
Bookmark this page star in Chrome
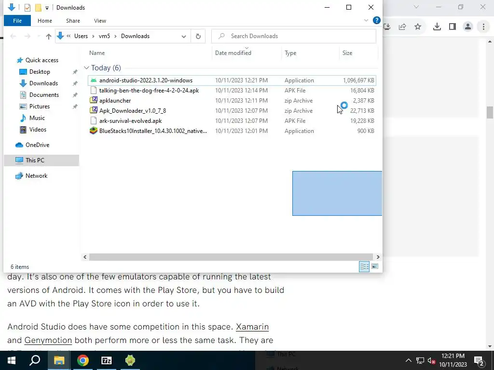point(418,27)
